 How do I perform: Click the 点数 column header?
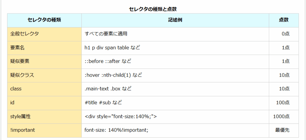pos(284,21)
